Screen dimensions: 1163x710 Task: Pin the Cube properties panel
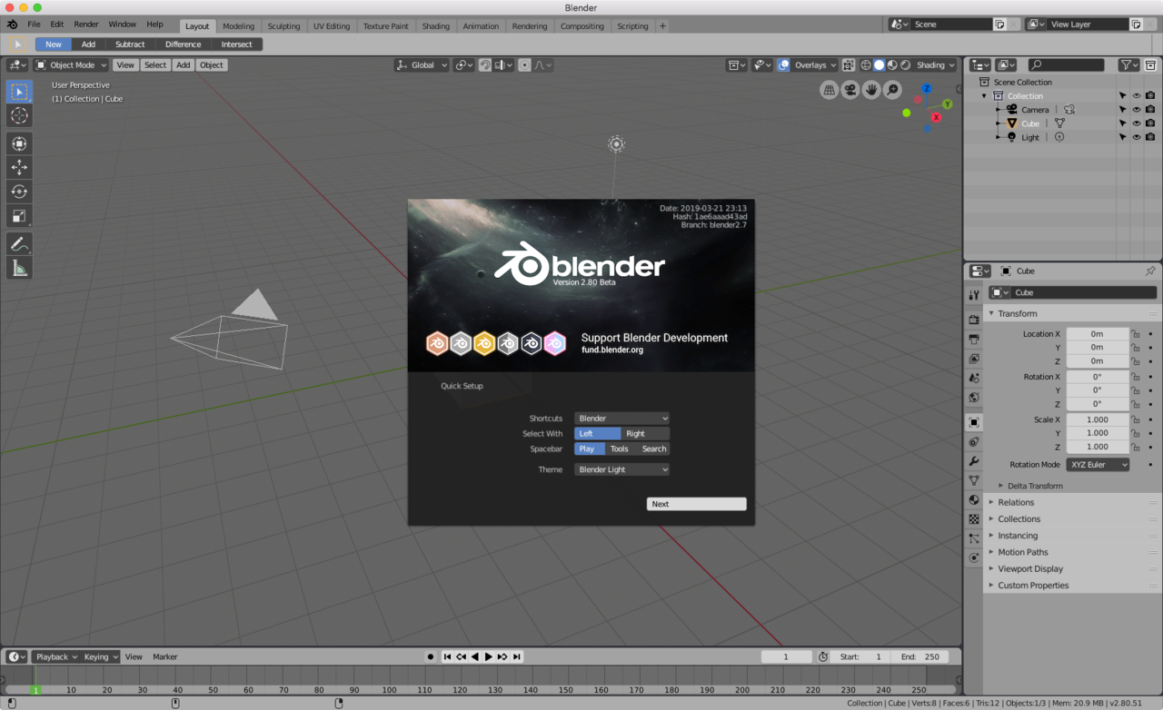tap(1150, 271)
